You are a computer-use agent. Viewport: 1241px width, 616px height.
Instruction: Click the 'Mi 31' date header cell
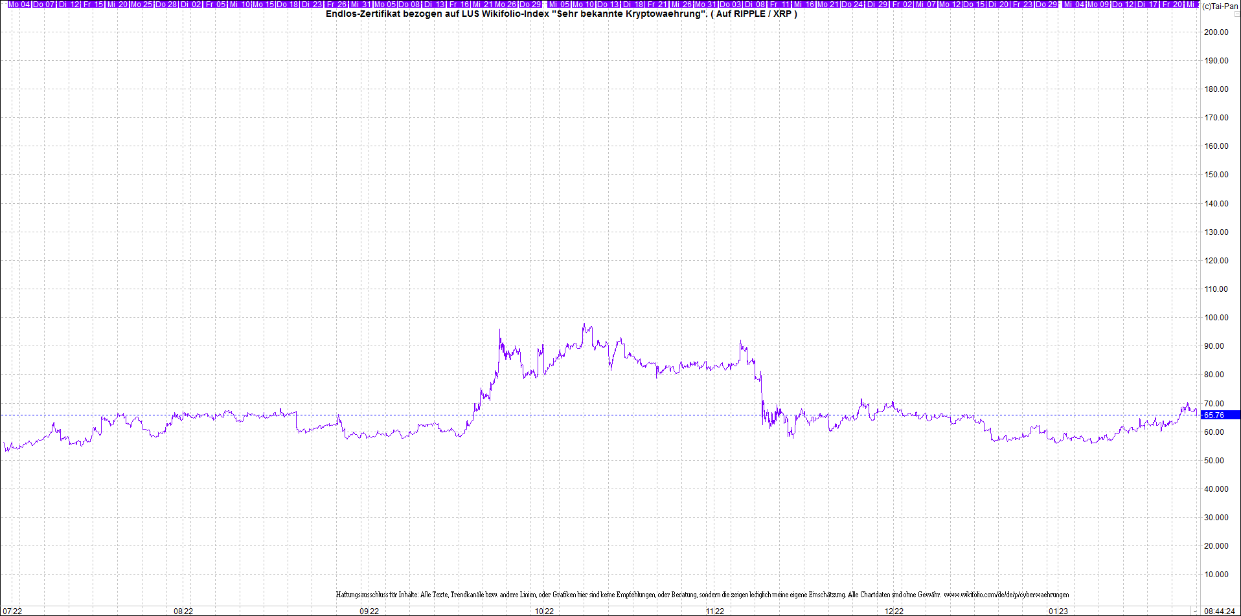pyautogui.click(x=361, y=4)
